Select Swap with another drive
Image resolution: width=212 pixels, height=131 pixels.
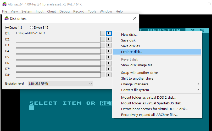pos(139,73)
